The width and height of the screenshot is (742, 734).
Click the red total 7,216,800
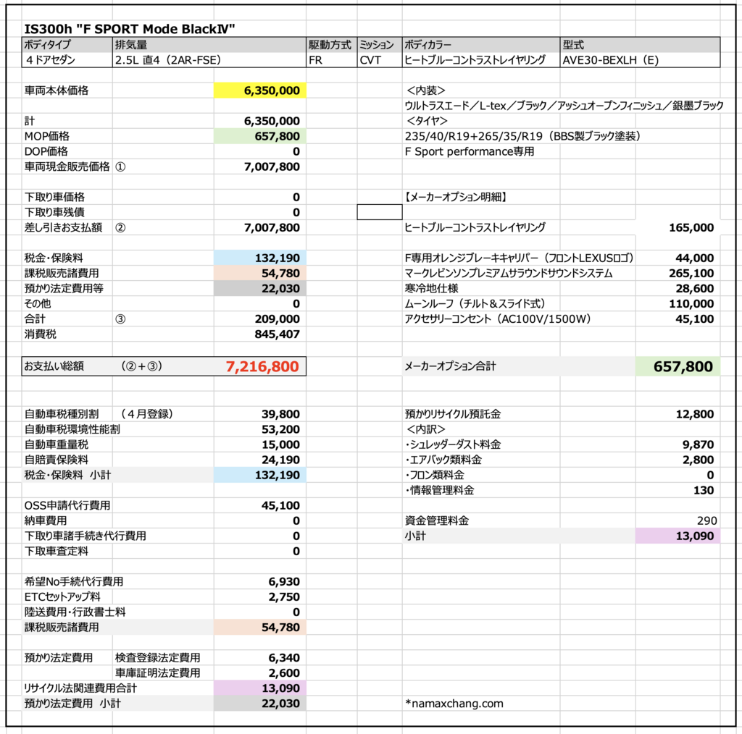pyautogui.click(x=262, y=366)
